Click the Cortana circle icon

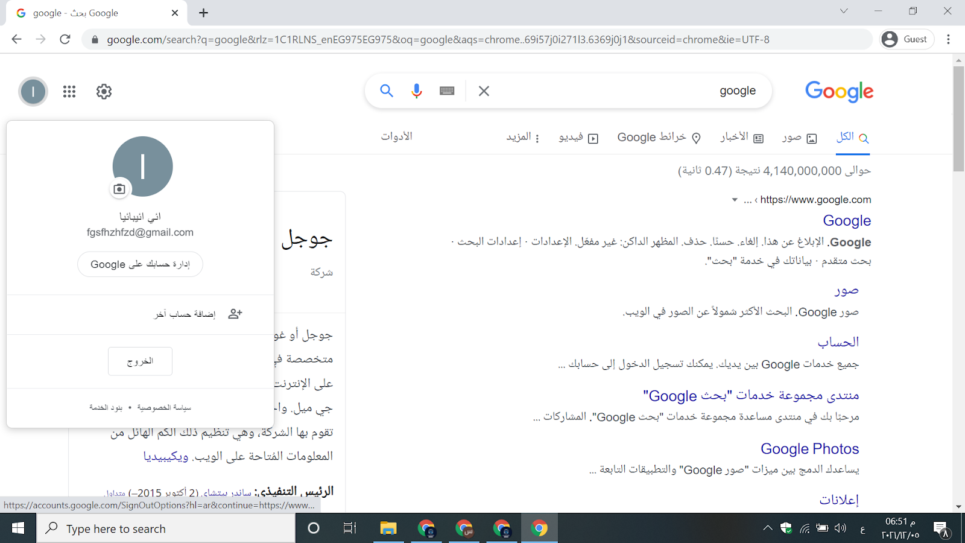pos(314,529)
